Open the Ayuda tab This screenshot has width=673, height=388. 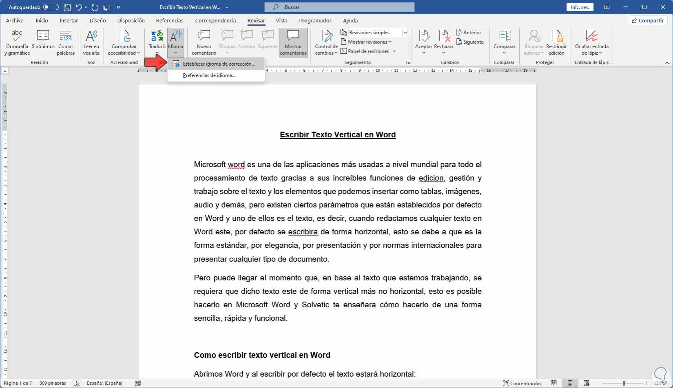click(350, 20)
